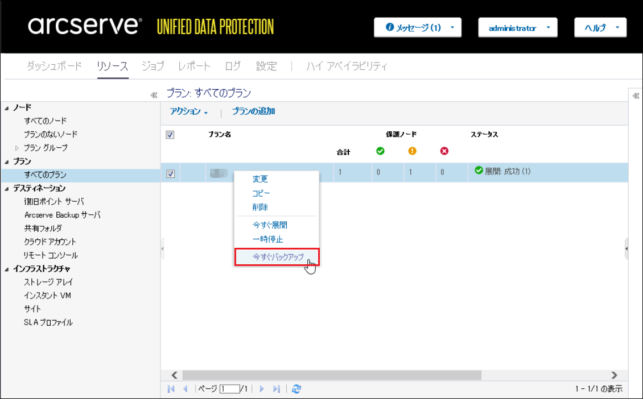Click the green success icon in protected nodes header
This screenshot has width=643, height=399.
click(380, 151)
